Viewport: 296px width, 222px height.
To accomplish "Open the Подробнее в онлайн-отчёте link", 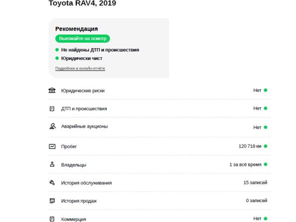I will pyautogui.click(x=80, y=69).
